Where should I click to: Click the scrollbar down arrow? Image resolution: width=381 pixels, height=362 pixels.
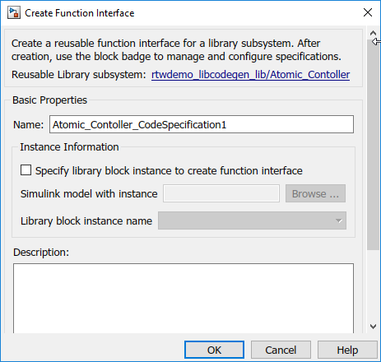tap(373, 327)
